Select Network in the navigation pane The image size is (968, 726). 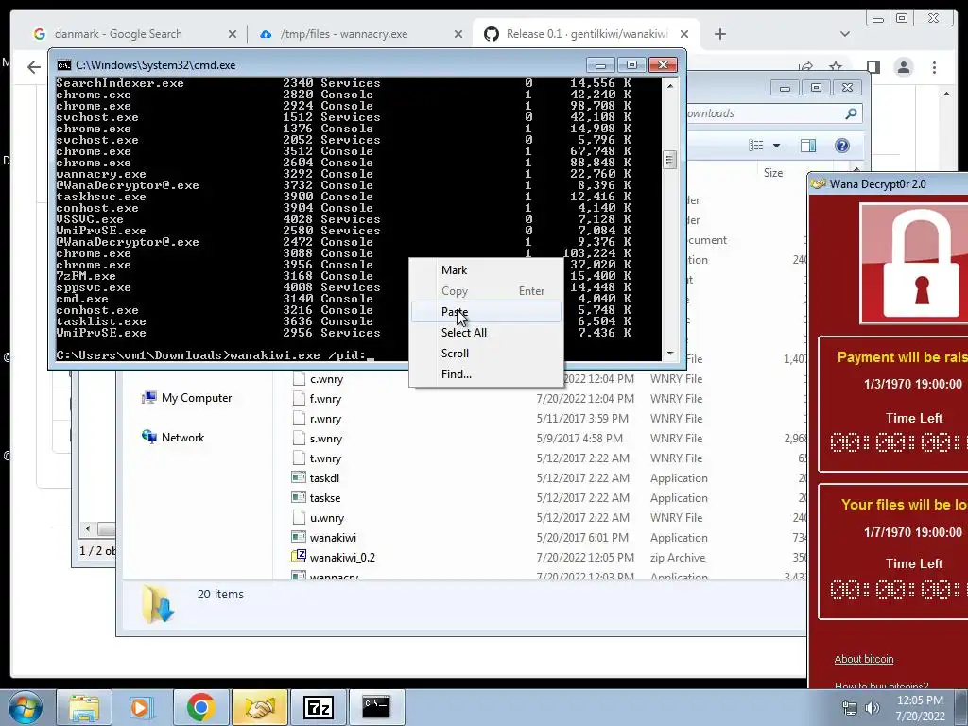coord(174,438)
